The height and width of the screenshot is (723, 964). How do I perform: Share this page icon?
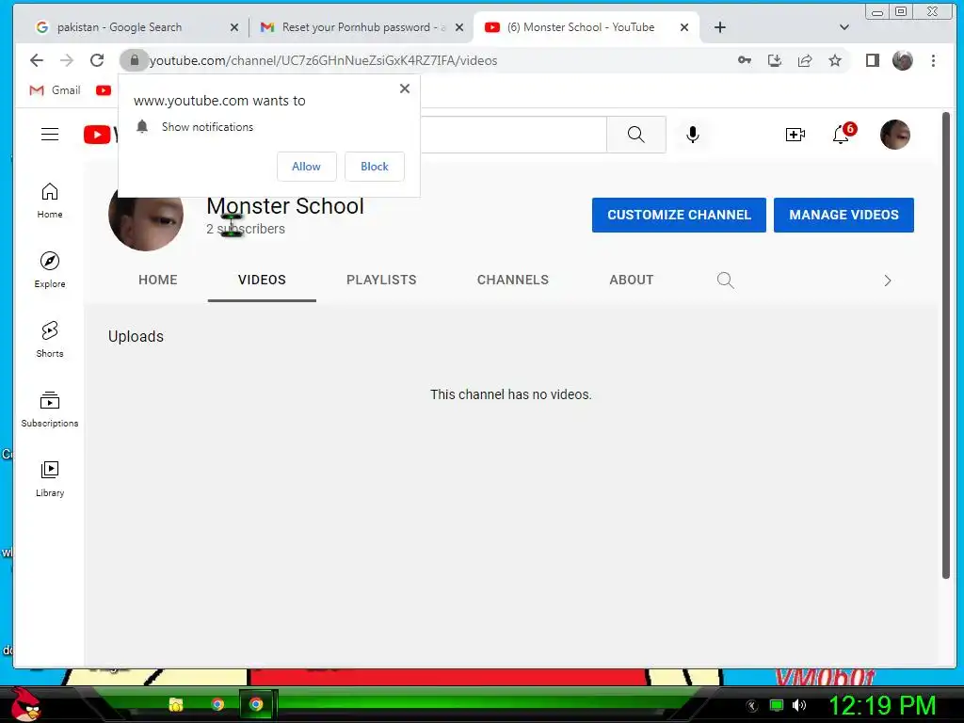[x=805, y=60]
